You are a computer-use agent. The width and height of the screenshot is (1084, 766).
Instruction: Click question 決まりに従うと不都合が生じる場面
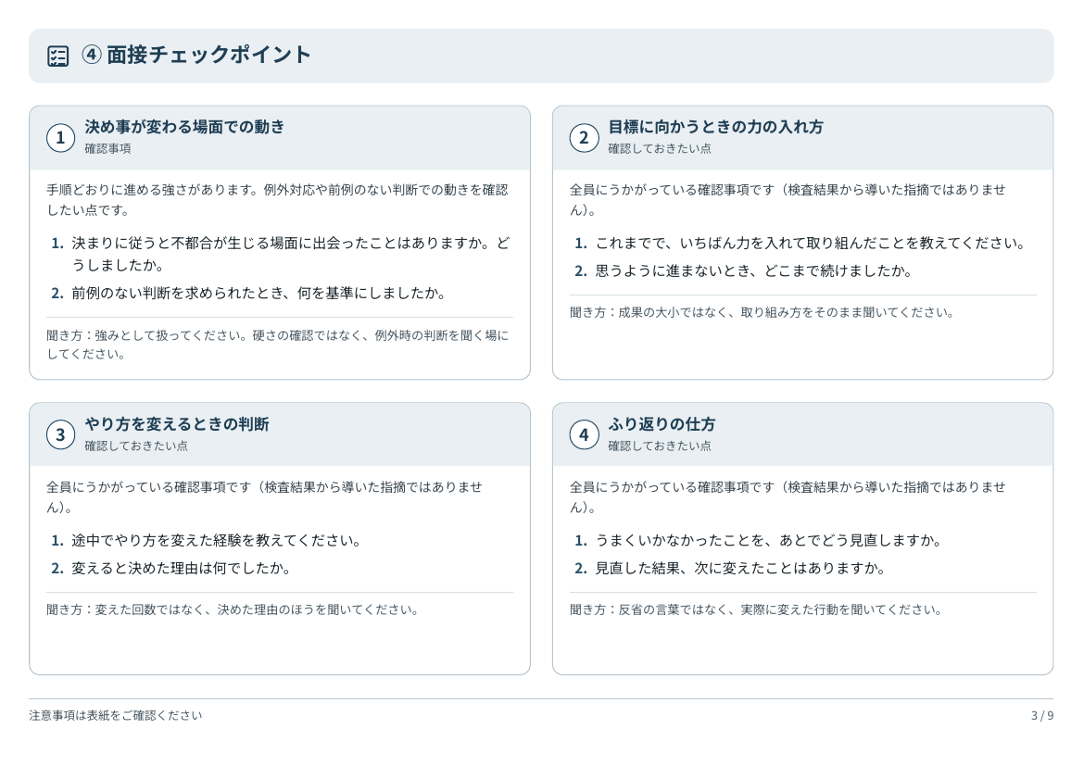[290, 254]
